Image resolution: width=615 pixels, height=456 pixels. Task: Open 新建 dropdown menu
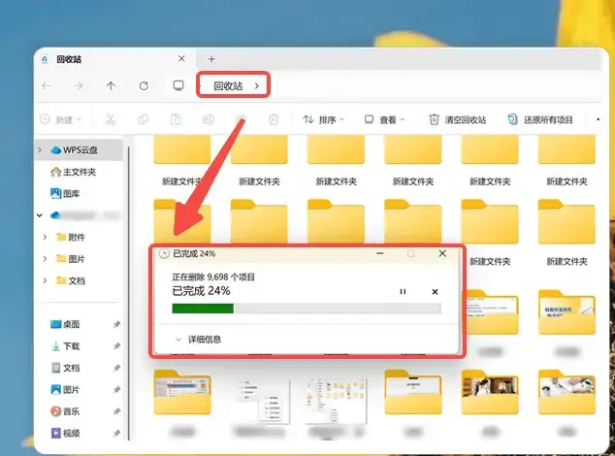61,119
